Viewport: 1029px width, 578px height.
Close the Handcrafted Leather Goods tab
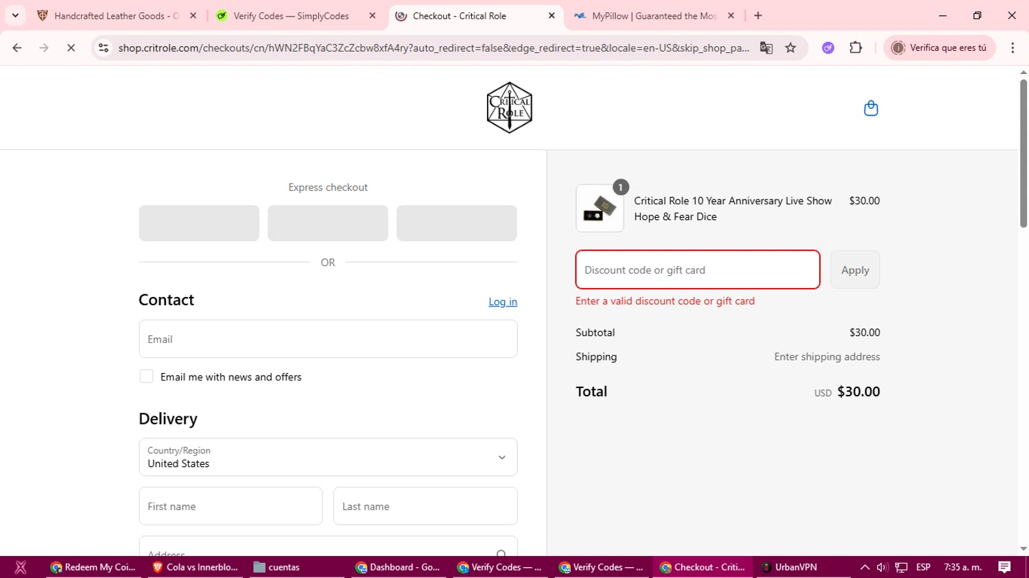193,15
